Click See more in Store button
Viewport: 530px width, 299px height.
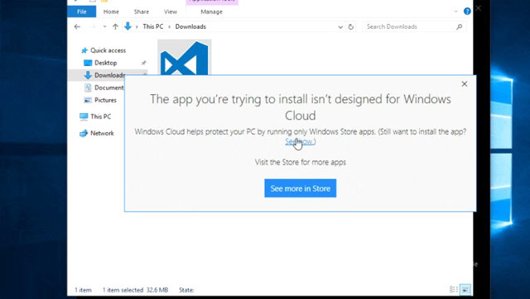click(x=300, y=188)
